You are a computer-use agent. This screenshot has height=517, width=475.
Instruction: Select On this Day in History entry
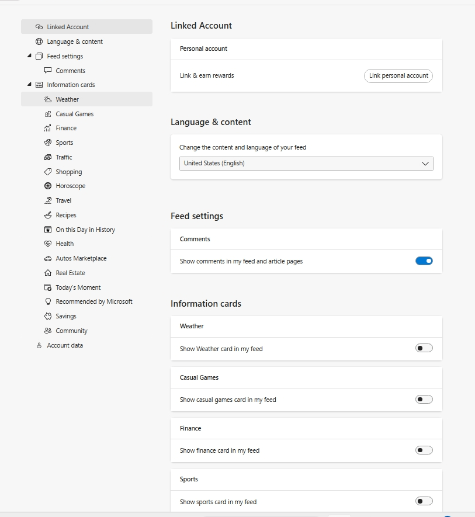pos(85,230)
